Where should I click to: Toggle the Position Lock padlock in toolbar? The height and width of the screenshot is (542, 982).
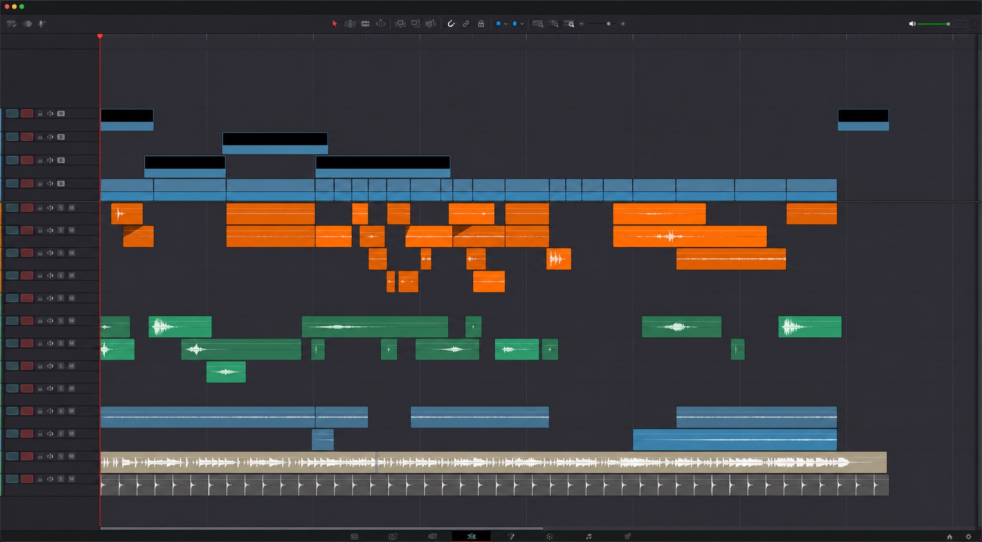tap(481, 24)
